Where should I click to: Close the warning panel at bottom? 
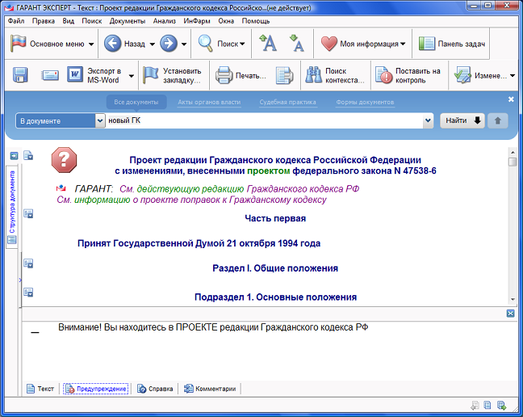coord(510,314)
